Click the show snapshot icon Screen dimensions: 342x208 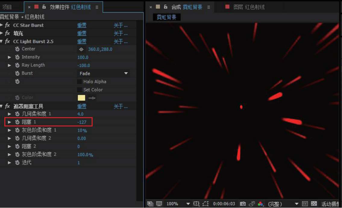pyautogui.click(x=252, y=204)
